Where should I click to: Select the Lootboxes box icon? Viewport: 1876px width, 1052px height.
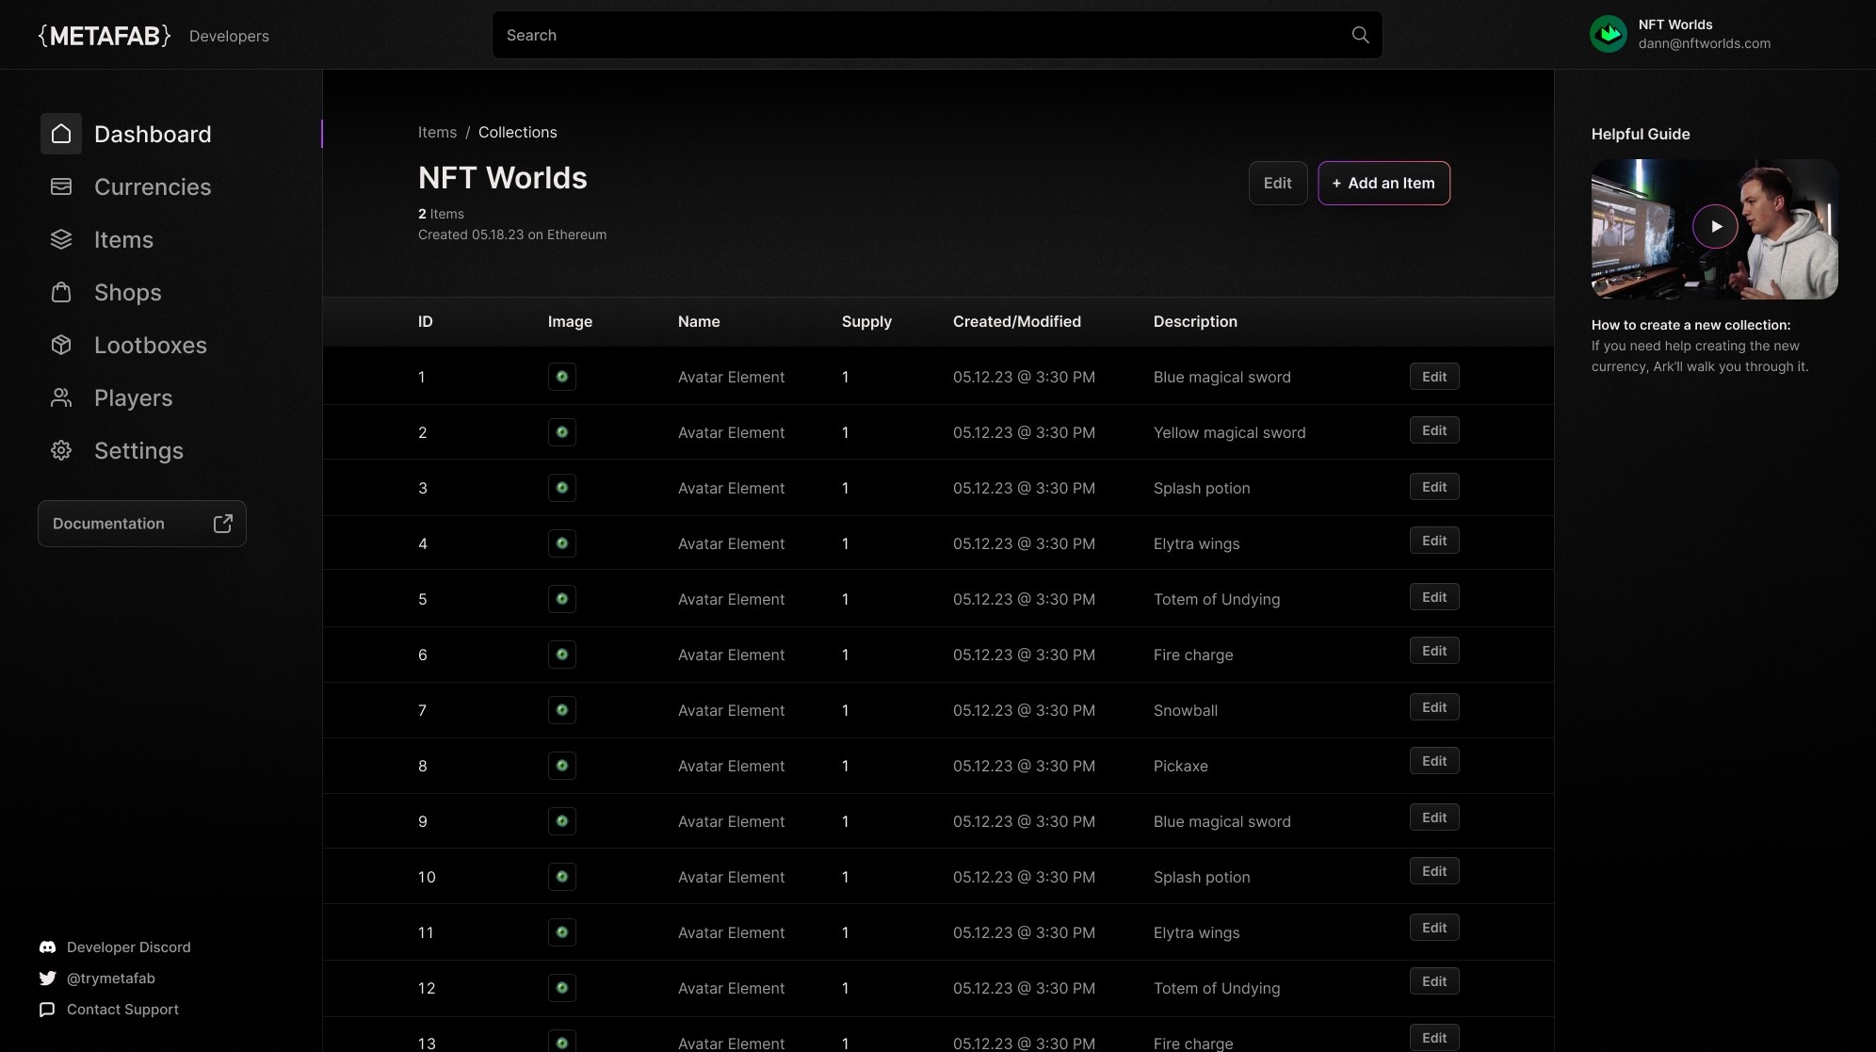tap(61, 345)
